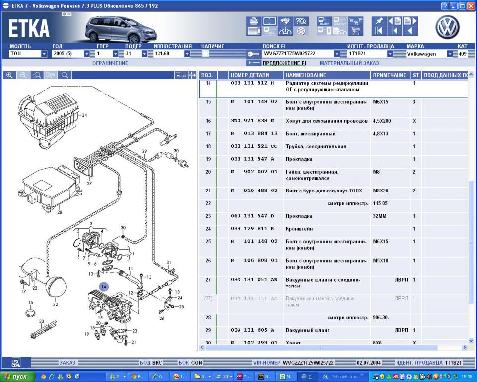Open the ПОИСК FI VIN dropdown
Image resolution: width=477 pixels, height=382 pixels.
tap(337, 54)
